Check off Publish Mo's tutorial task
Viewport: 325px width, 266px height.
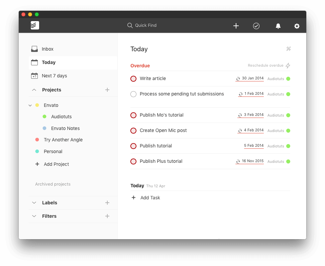pyautogui.click(x=133, y=115)
